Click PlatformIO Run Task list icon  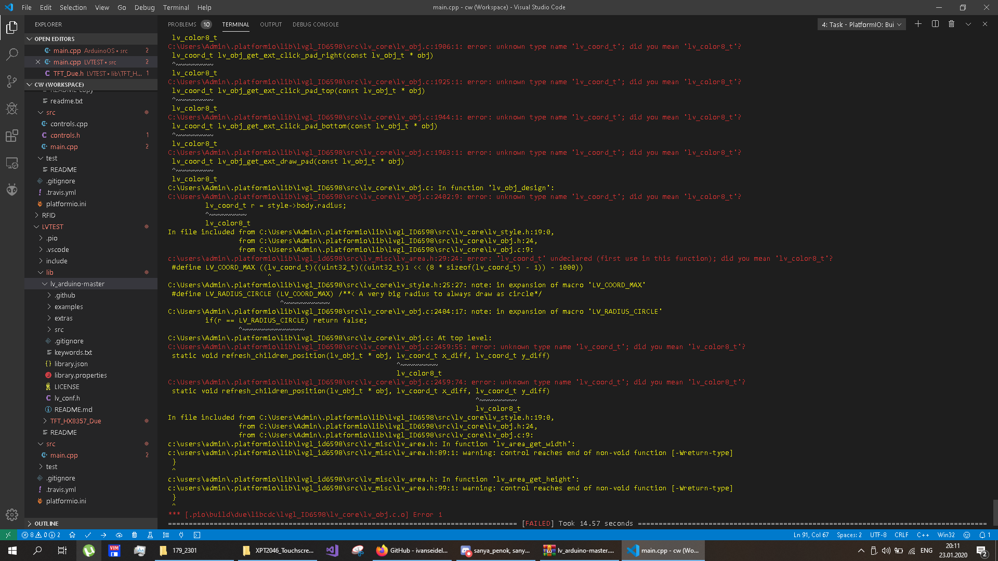tap(166, 535)
